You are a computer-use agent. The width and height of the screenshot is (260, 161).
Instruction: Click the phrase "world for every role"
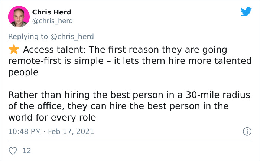[x=52, y=117]
